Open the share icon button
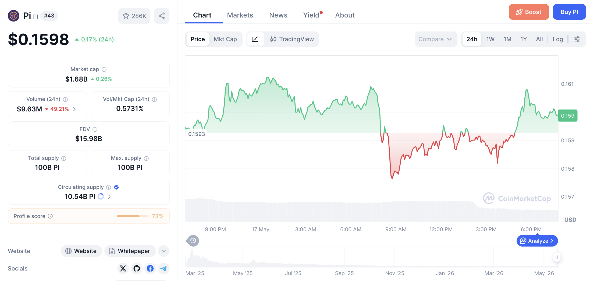The height and width of the screenshot is (281, 590). click(162, 16)
